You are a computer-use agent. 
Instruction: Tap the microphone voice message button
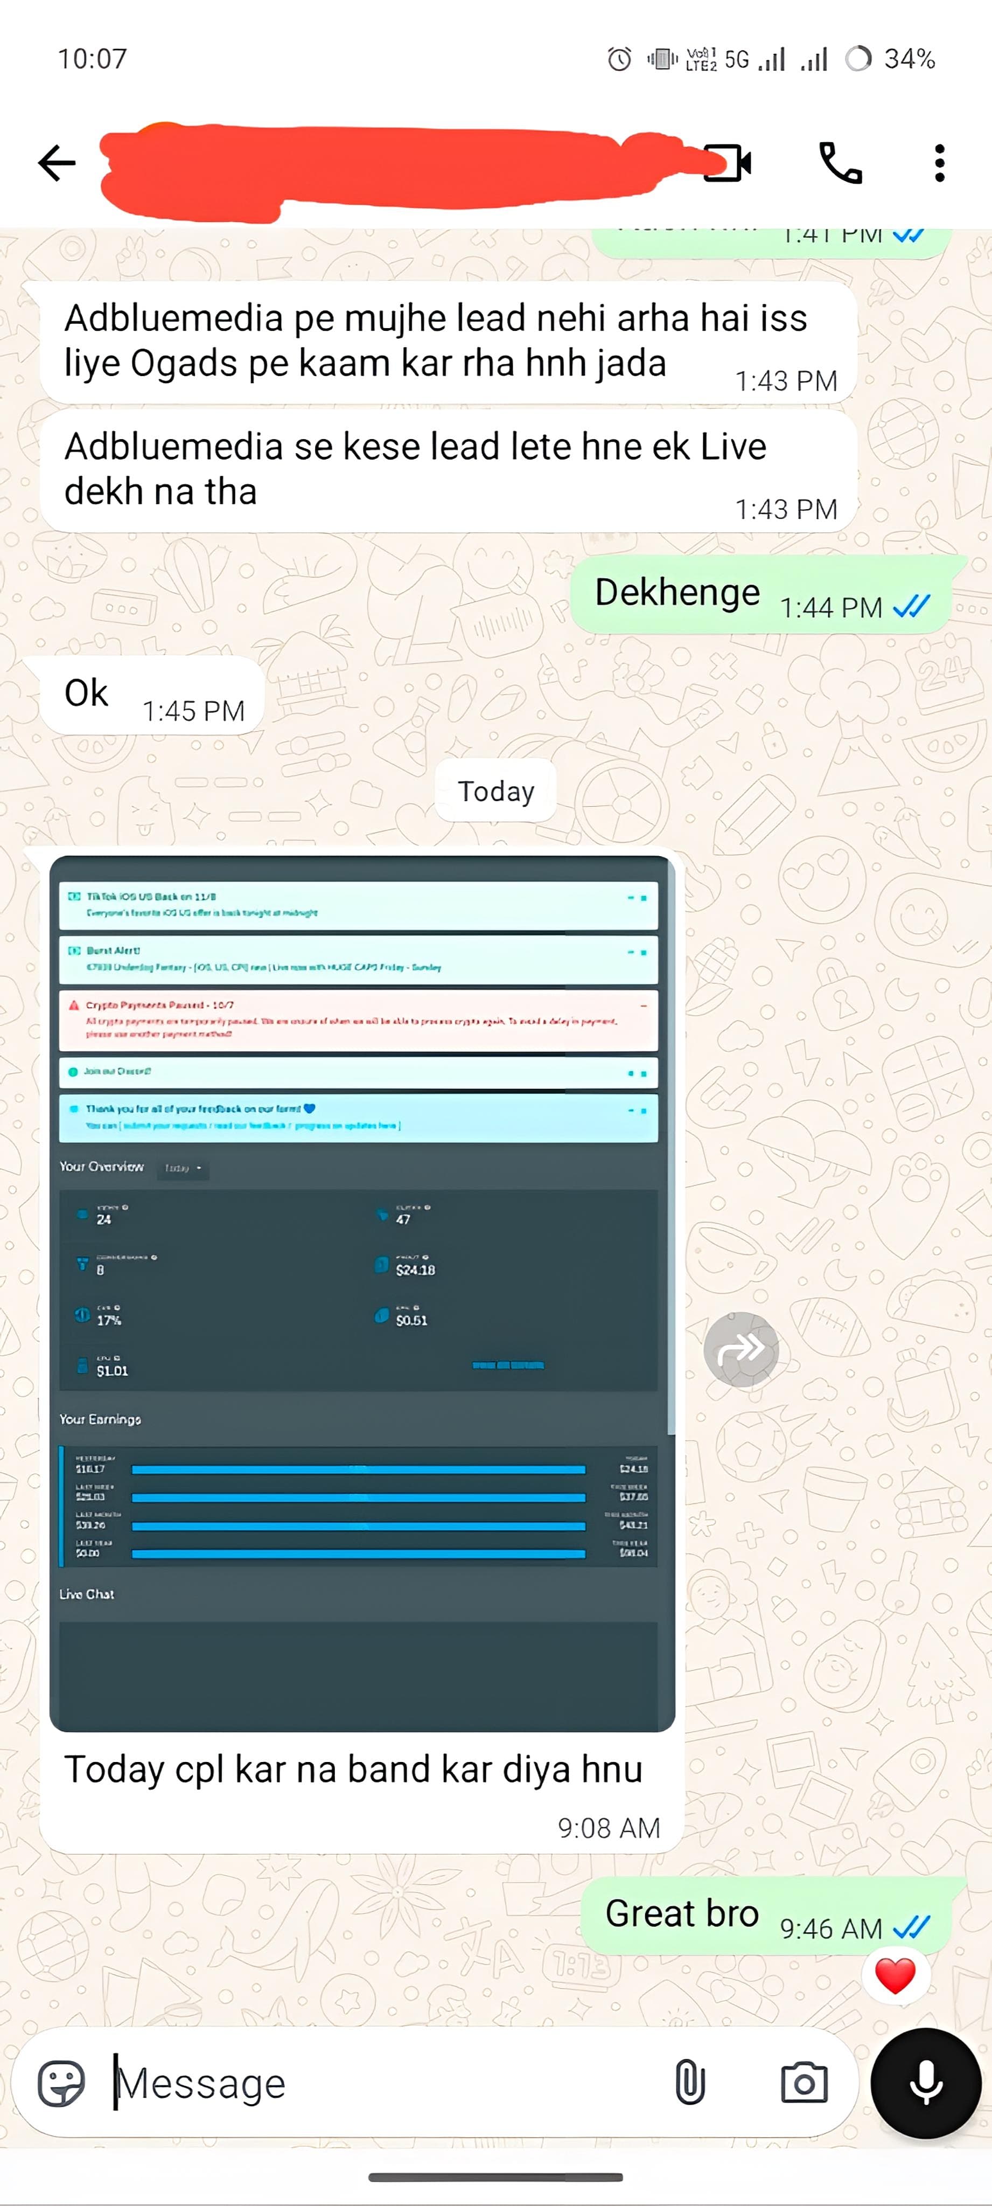925,2082
